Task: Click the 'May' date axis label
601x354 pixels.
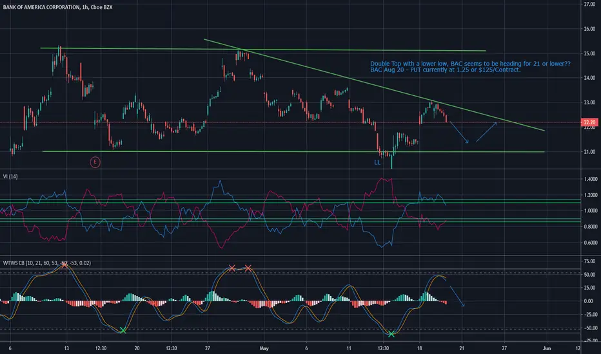Action: [264, 348]
